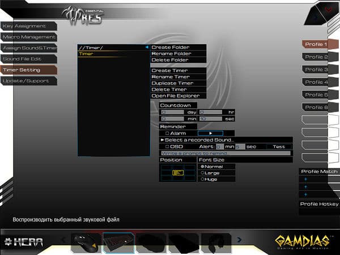
Task: Select the dark mouse silhouette device thumbnail
Action: point(151,243)
